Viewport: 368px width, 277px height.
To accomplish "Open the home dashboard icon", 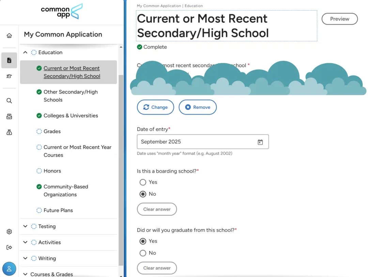I will [9, 36].
